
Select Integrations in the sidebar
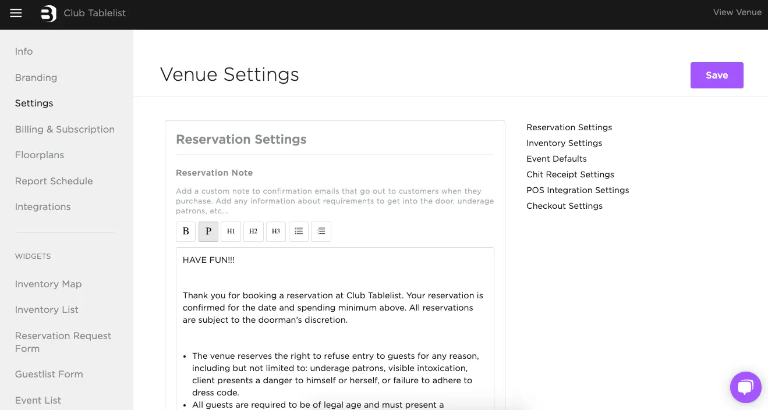click(x=43, y=206)
